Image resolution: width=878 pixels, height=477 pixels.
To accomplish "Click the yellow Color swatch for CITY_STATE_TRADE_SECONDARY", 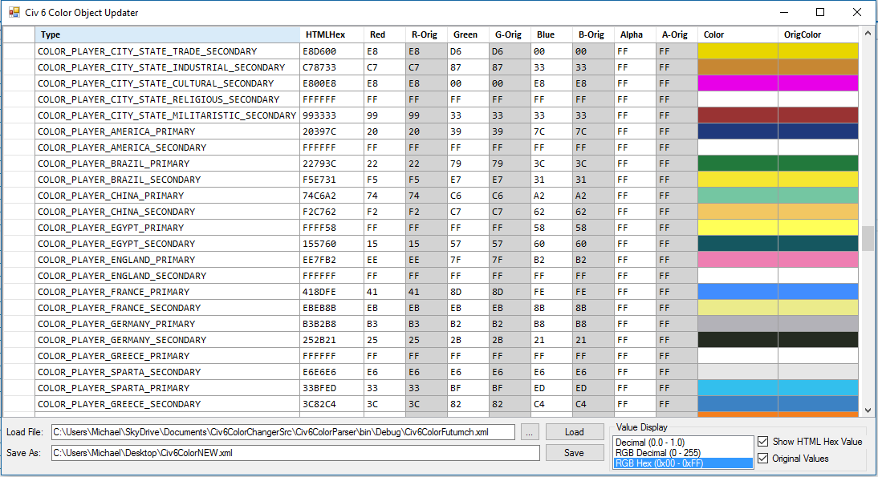I will pyautogui.click(x=738, y=51).
